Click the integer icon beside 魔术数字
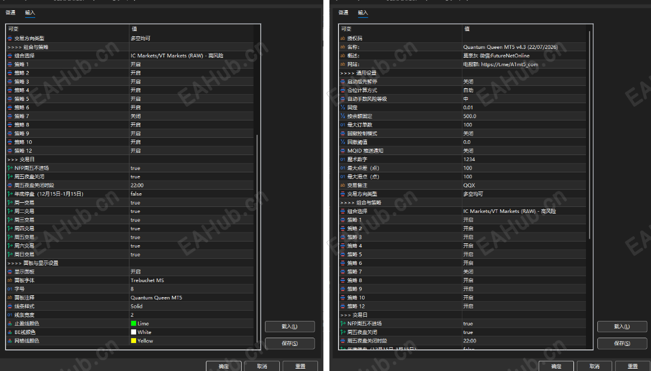The width and height of the screenshot is (651, 371). click(x=343, y=159)
